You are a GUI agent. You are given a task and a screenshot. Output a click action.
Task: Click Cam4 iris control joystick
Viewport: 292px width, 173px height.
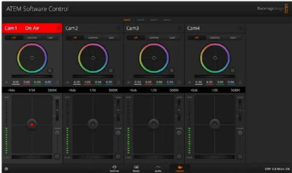click(214, 124)
